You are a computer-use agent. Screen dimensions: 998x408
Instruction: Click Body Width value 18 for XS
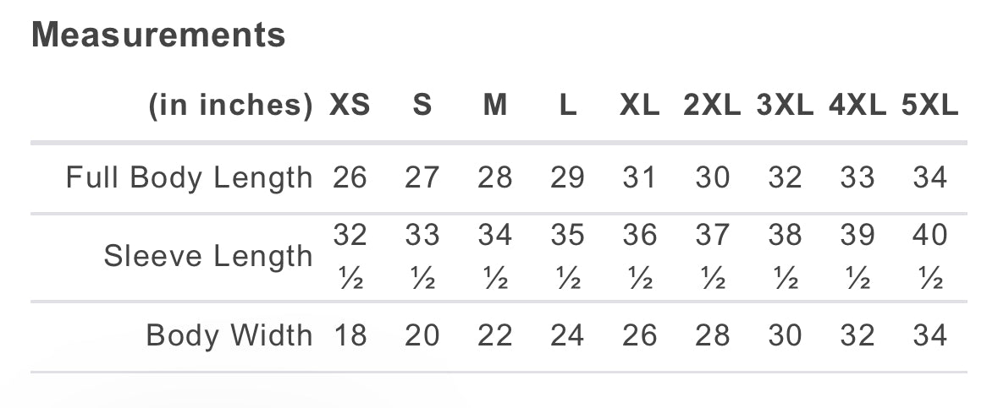pos(350,335)
